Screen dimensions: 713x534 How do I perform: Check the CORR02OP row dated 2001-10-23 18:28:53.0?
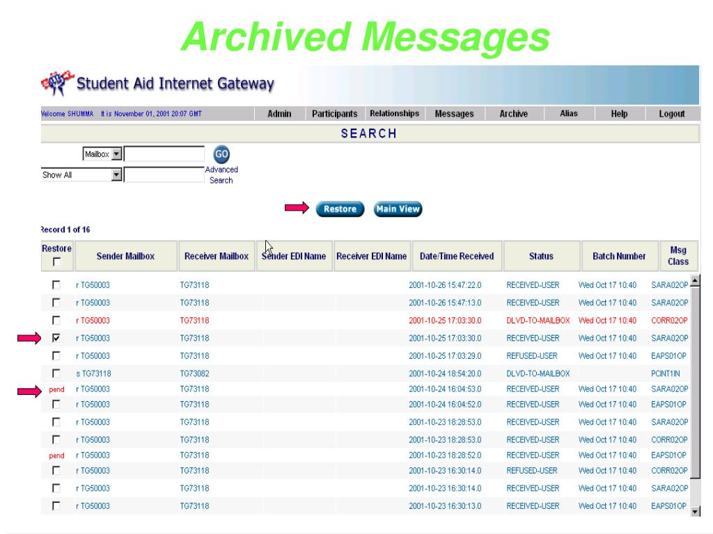coord(56,439)
